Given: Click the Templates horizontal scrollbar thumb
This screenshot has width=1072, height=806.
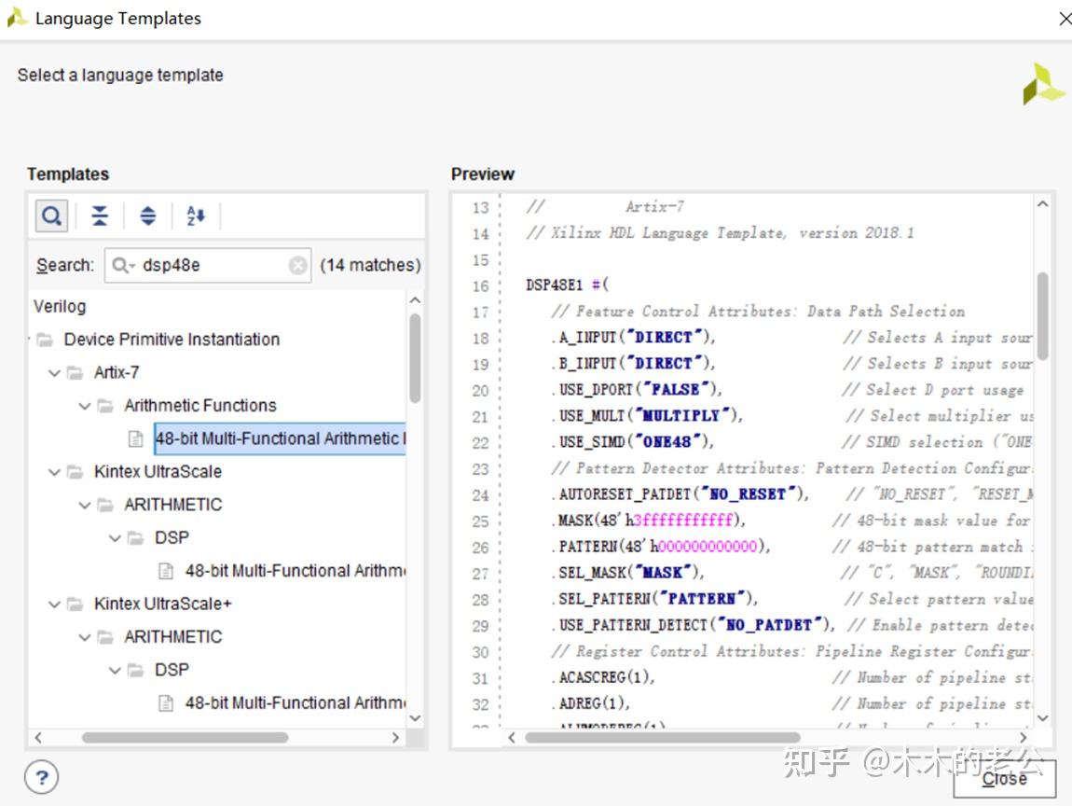Looking at the screenshot, I should 185,738.
